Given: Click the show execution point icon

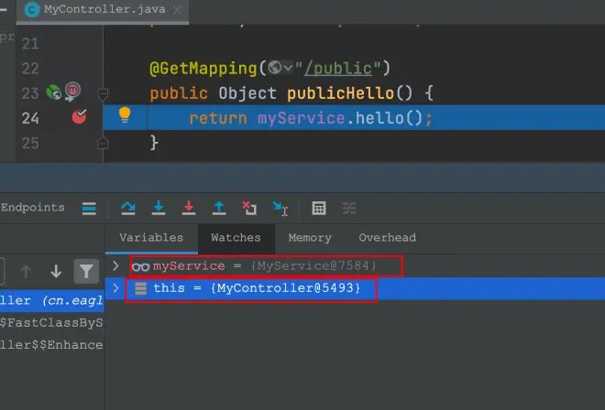Looking at the screenshot, I should (x=89, y=208).
